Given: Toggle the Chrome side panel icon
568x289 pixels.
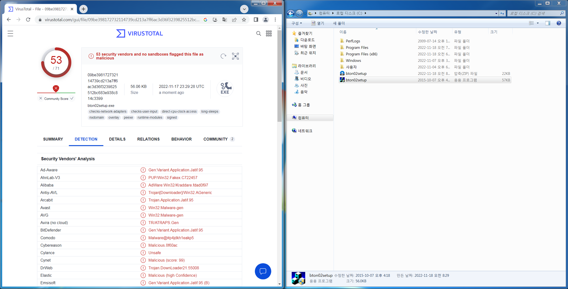Looking at the screenshot, I should [256, 20].
